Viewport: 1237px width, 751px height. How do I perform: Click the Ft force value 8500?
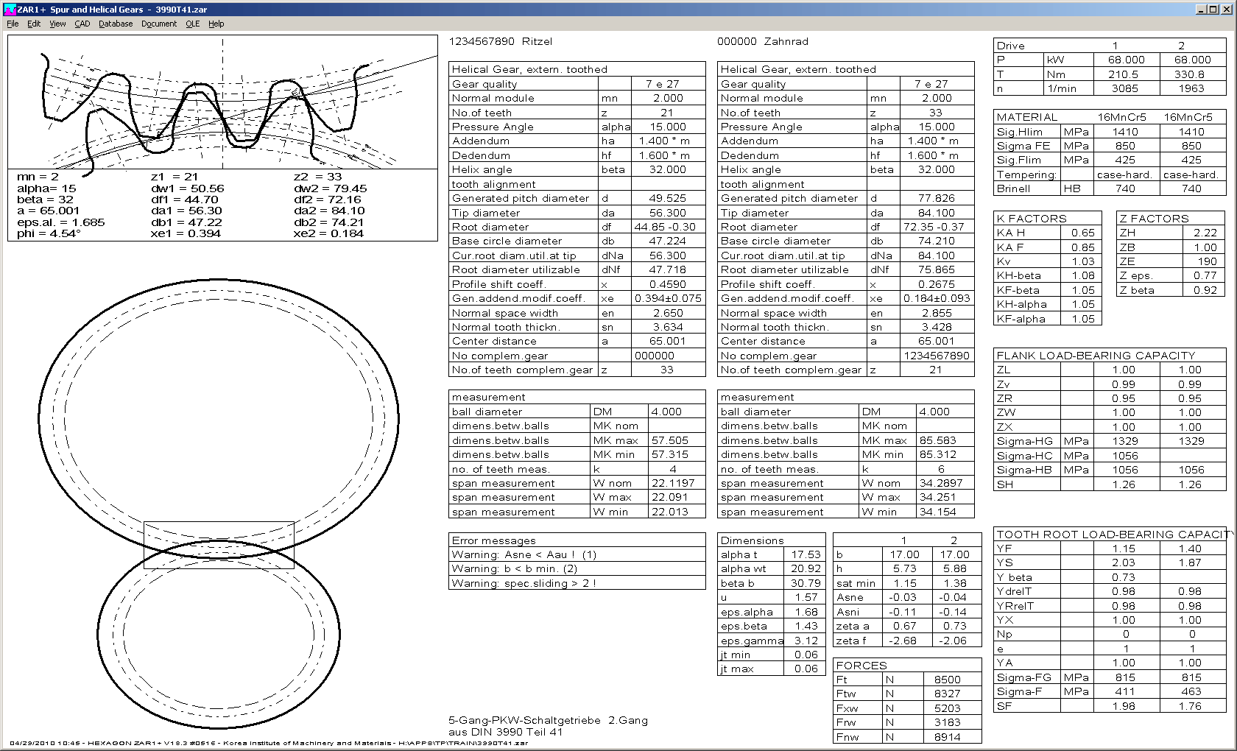coord(947,680)
